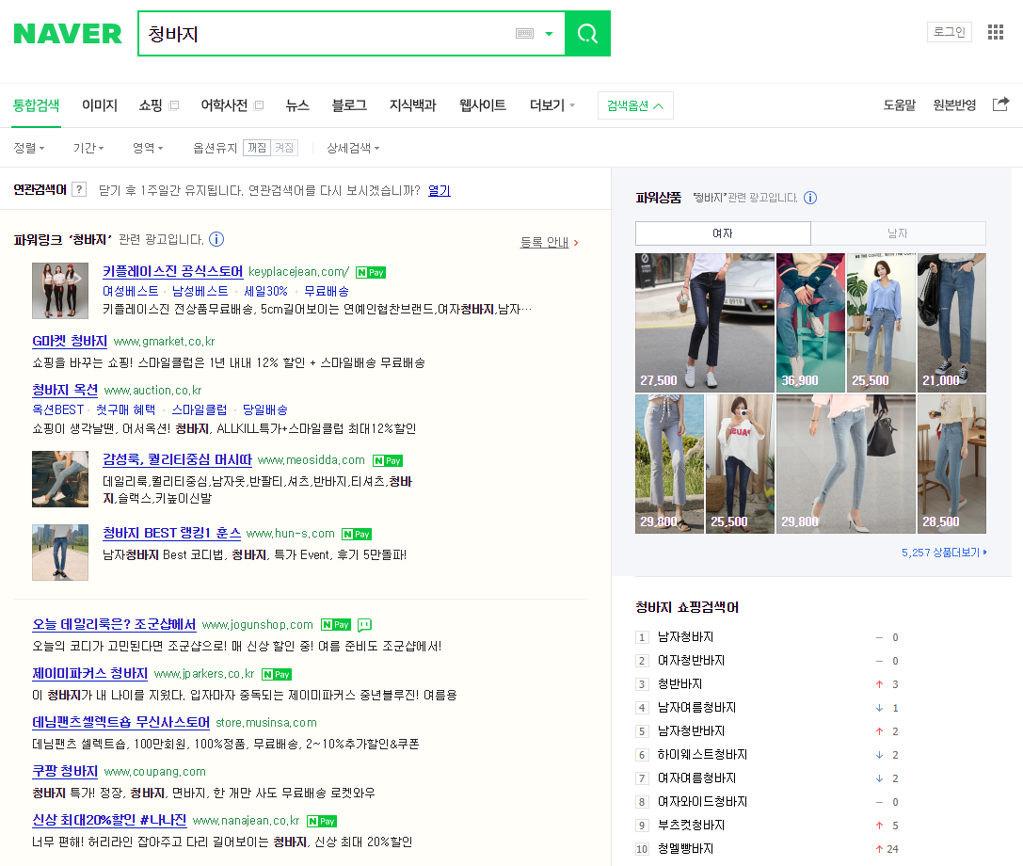Image resolution: width=1023 pixels, height=866 pixels.
Task: Open the 21,000 won jeans product thumbnail
Action: (951, 322)
